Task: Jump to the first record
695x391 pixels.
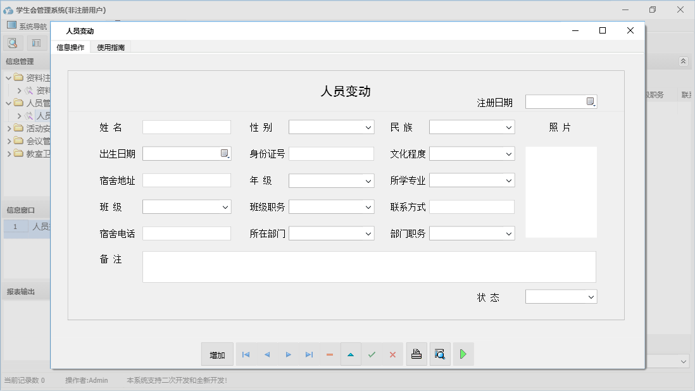Action: (x=246, y=354)
